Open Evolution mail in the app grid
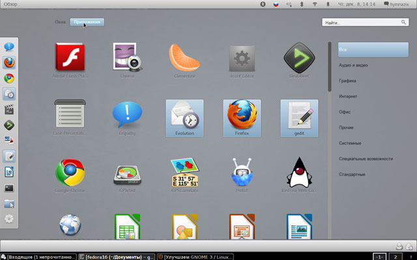Screen dimensions: 417x260 point(184,118)
